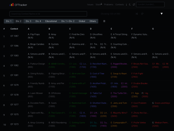The image size is (174, 131).
Task: Open problem B. Offshores
Action: [x=55, y=93]
